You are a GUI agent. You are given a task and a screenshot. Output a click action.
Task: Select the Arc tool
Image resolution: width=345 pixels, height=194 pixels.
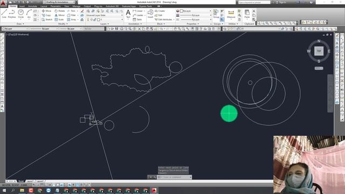[x=29, y=13]
